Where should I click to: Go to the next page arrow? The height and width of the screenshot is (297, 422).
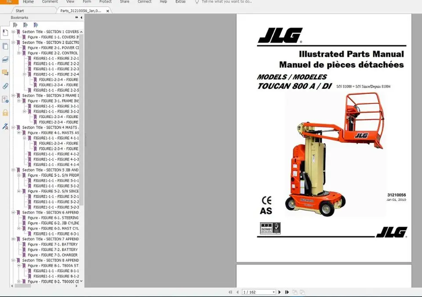click(280, 292)
